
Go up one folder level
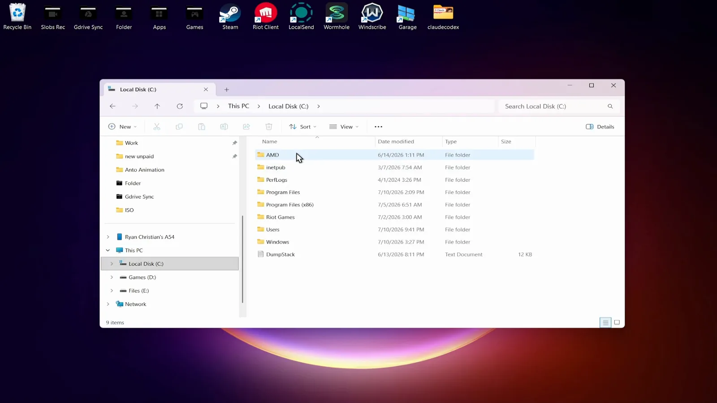pyautogui.click(x=157, y=106)
